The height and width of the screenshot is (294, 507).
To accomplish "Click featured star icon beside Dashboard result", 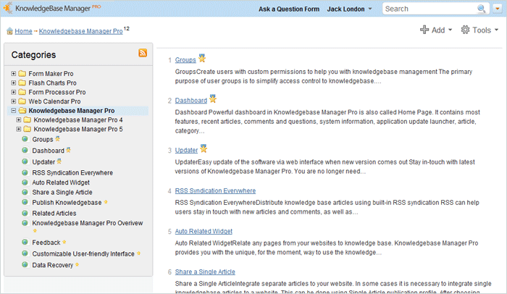I will (212, 98).
